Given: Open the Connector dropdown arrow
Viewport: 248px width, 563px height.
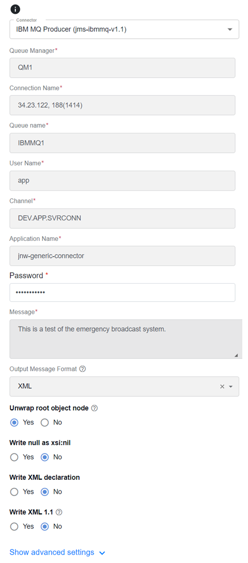Looking at the screenshot, I should (230, 29).
